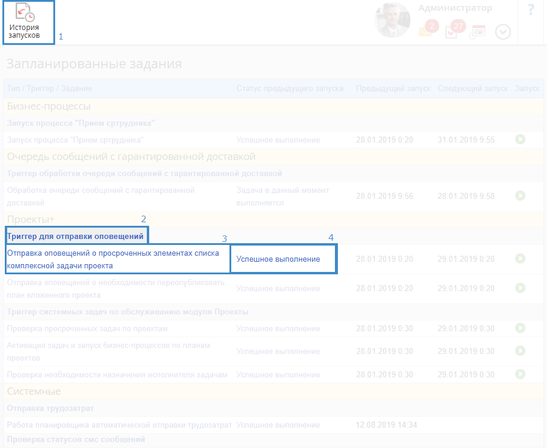Run Активация задач и запуск бизнес-процессов task
Image resolution: width=547 pixels, height=448 pixels.
pos(520,350)
